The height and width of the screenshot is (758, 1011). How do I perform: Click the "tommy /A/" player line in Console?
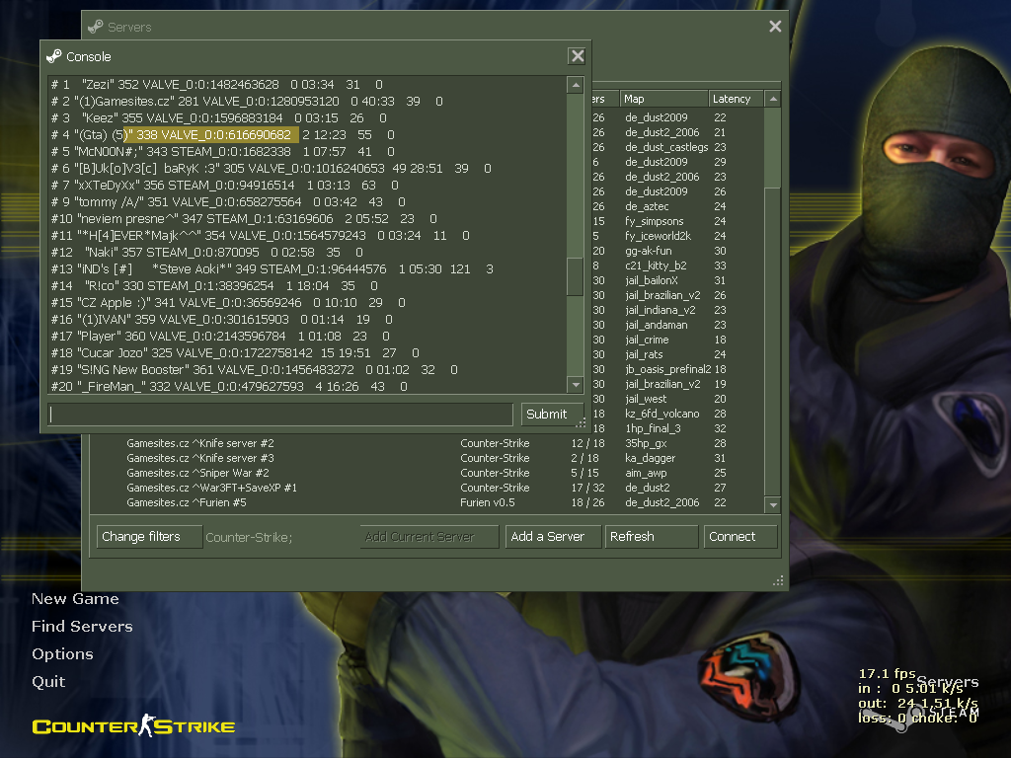228,201
